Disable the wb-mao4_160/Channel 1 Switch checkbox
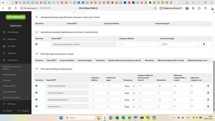This screenshot has height=121, width=215. point(36,44)
